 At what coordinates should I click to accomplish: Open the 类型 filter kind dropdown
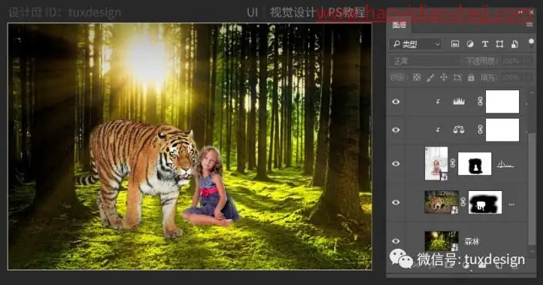[x=416, y=44]
